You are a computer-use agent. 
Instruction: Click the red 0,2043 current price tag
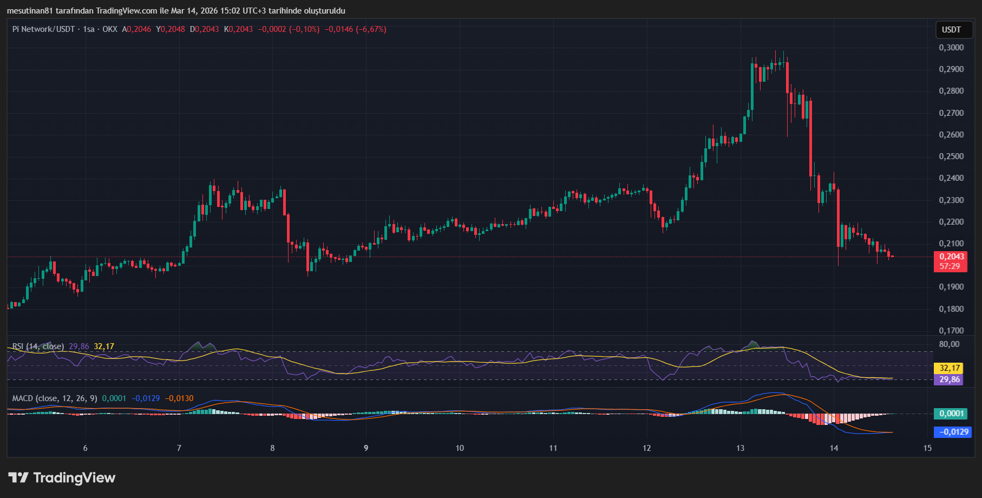pos(951,257)
